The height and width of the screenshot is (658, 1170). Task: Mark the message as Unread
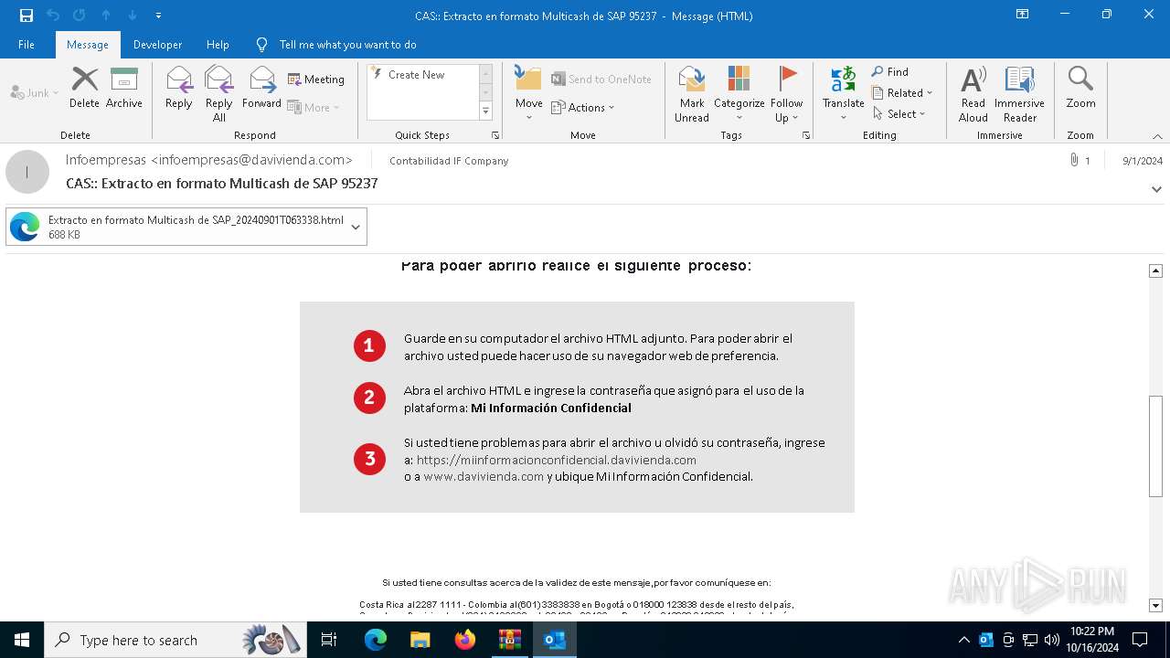[692, 94]
